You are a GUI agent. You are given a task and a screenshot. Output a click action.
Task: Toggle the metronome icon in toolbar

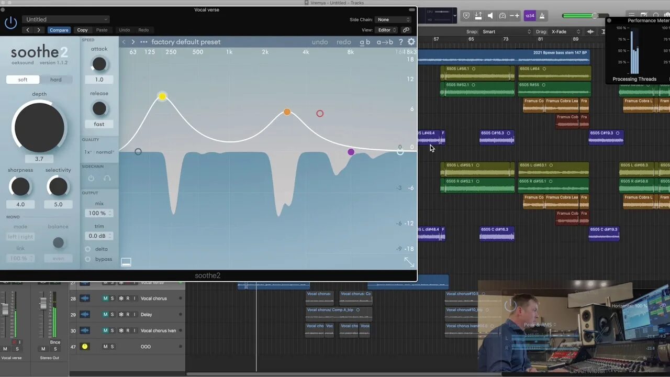click(x=543, y=16)
